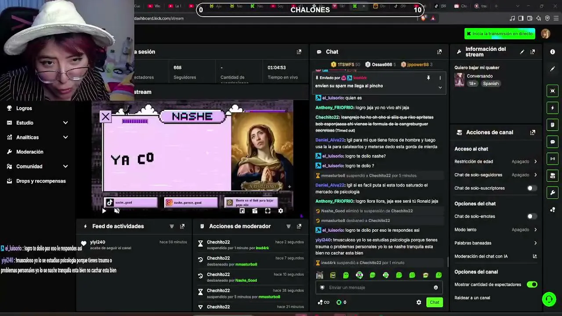Enter fullscreen on stream preview
Image resolution: width=562 pixels, height=316 pixels.
coord(268,211)
